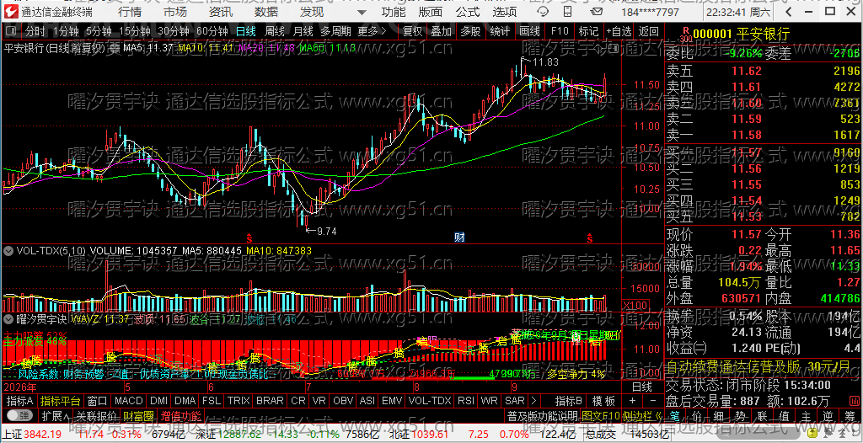
Task: Click the red S marker near September
Action: click(x=590, y=238)
